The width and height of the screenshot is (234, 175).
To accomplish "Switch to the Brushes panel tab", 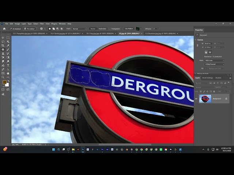I will point(218,78).
